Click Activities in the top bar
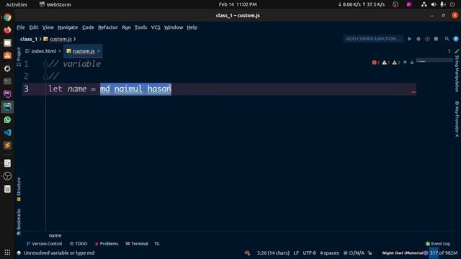The width and height of the screenshot is (461, 259). coord(17,4)
